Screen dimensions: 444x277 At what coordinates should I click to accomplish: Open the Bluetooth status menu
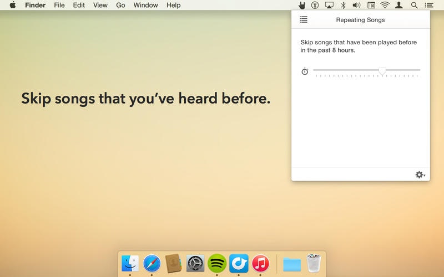click(343, 5)
